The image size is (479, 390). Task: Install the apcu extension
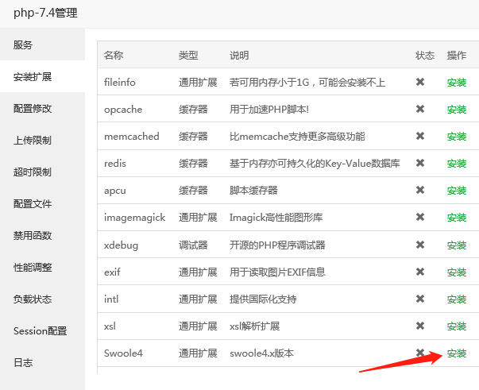click(457, 191)
